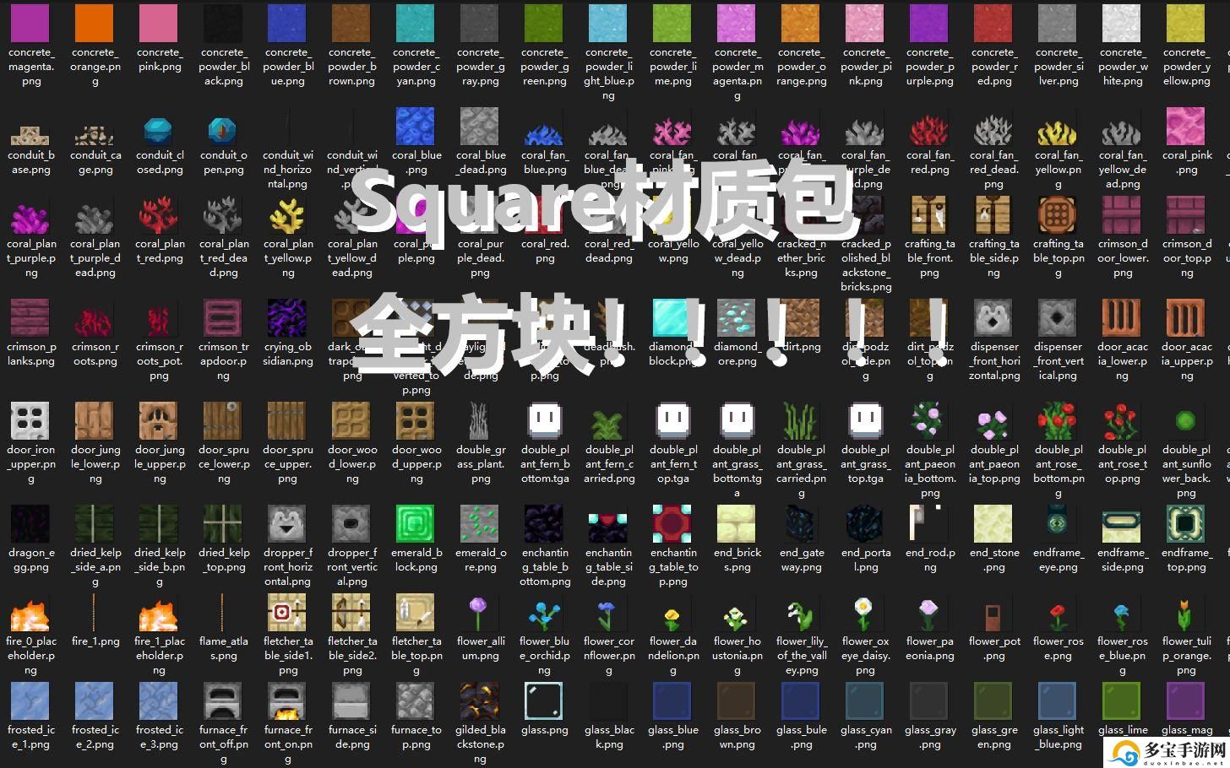This screenshot has height=768, width=1230.
Task: Click the file name furnace_side.png
Action: [x=352, y=738]
